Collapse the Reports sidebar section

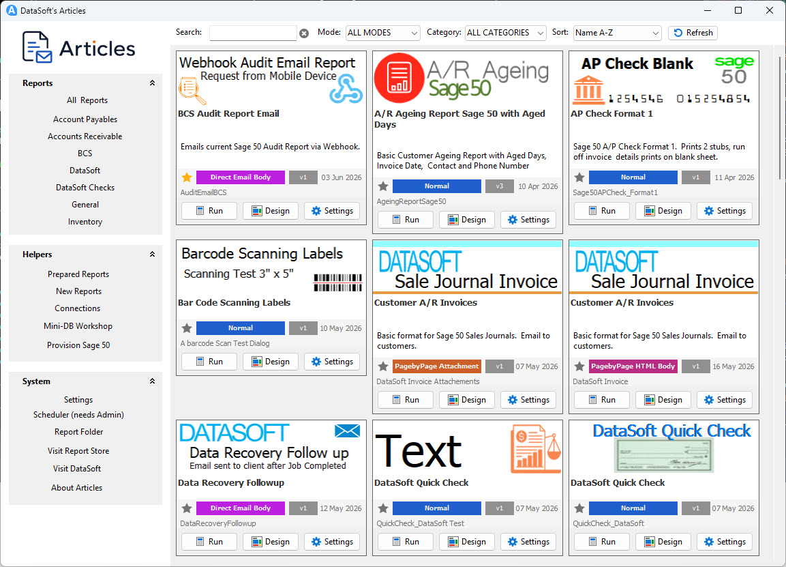pyautogui.click(x=152, y=83)
